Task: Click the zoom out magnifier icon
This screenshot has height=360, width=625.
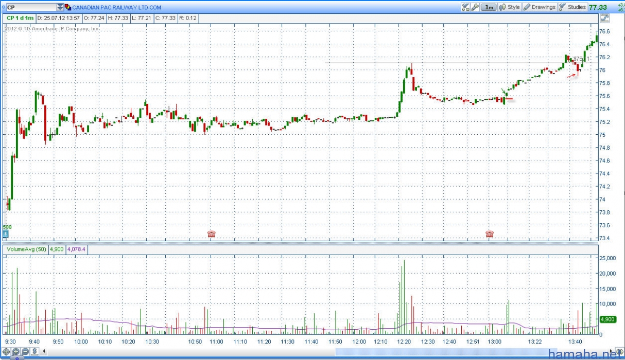Action: [x=25, y=352]
